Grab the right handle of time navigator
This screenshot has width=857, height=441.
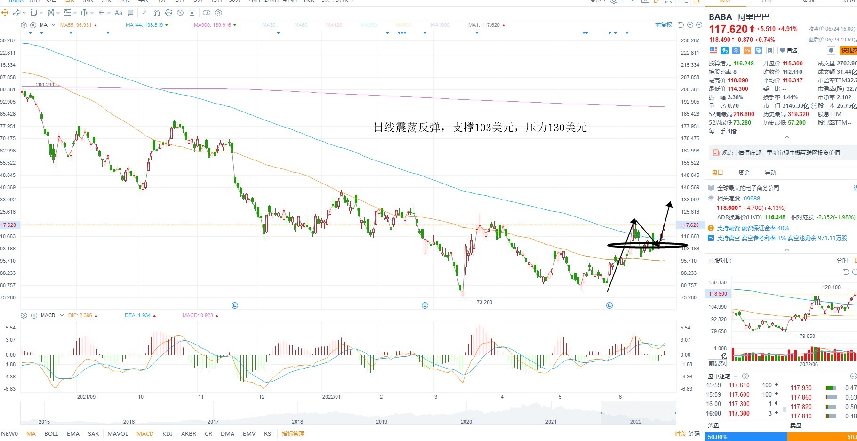674,413
